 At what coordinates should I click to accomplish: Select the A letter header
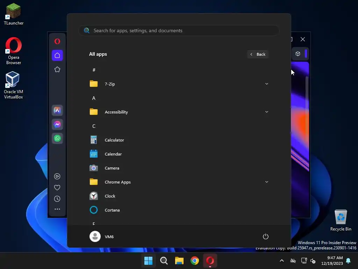point(94,98)
